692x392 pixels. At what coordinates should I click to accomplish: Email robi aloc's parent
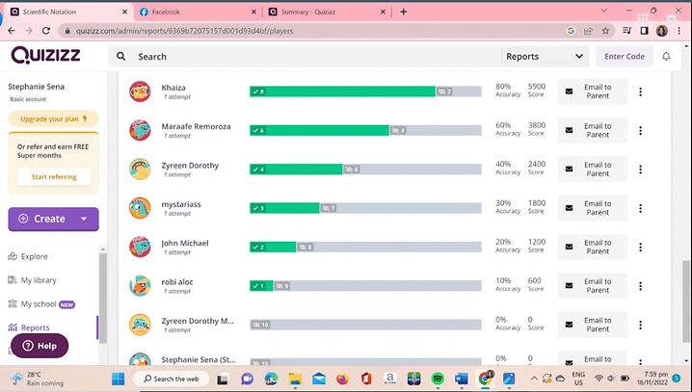pyautogui.click(x=593, y=285)
